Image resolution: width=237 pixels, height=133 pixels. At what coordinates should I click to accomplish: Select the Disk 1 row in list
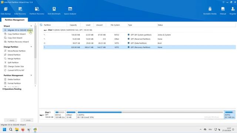click(x=139, y=30)
